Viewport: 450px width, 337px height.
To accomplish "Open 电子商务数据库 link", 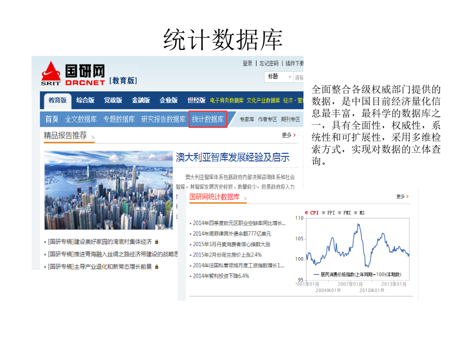I will tap(226, 100).
